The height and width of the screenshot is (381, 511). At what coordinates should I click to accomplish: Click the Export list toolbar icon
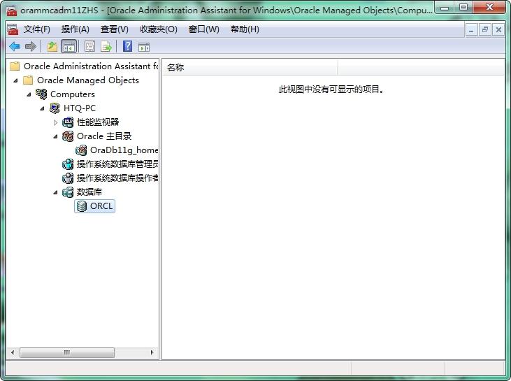tap(106, 47)
